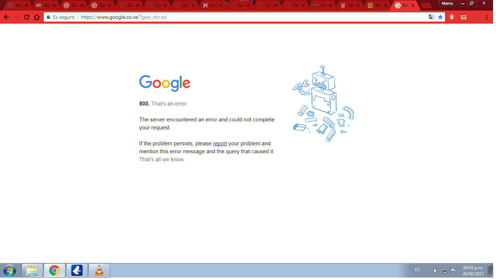Click the Show desktop strip
This screenshot has height=279, width=496.
(491, 270)
